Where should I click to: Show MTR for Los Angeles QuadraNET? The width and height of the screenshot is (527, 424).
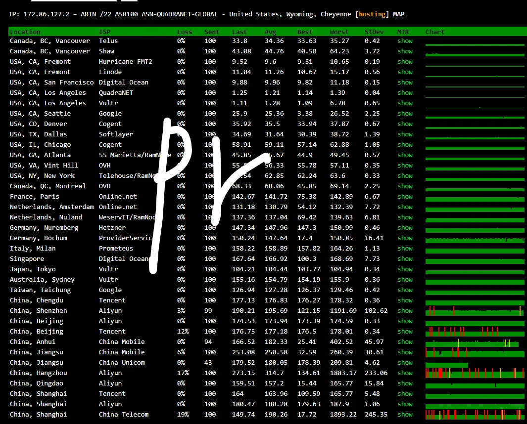tap(405, 92)
